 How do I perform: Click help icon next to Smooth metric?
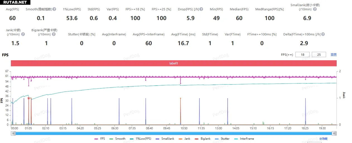(54, 9)
